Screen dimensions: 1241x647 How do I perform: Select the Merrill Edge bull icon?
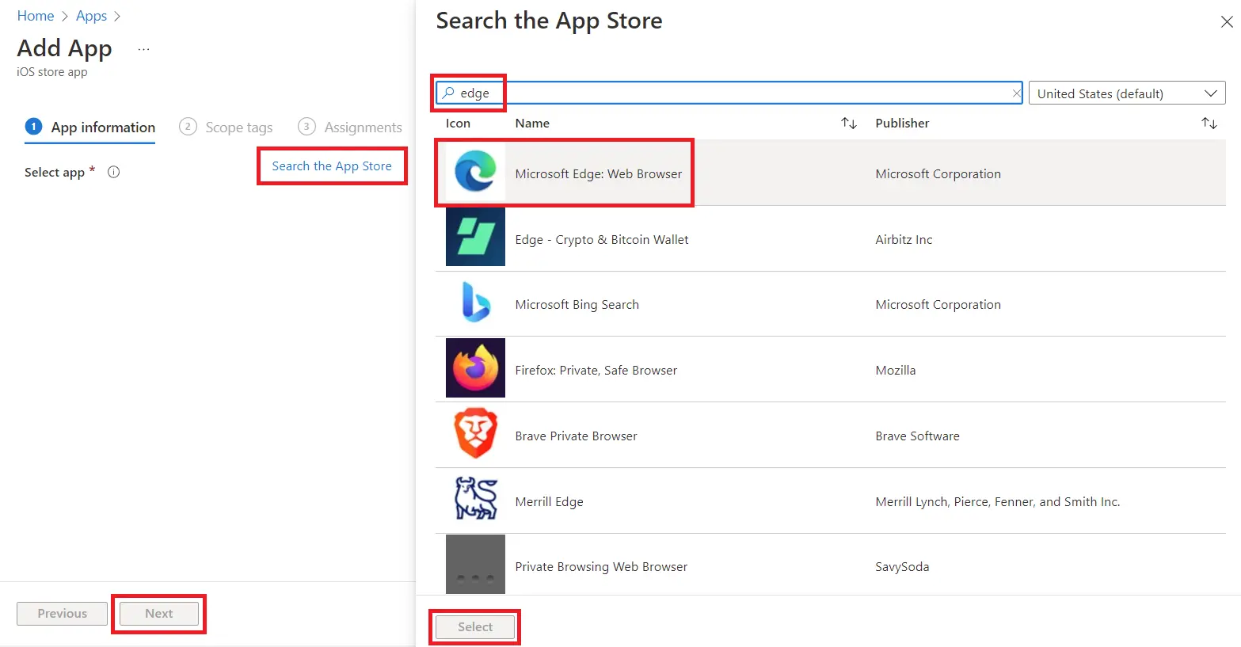coord(475,500)
